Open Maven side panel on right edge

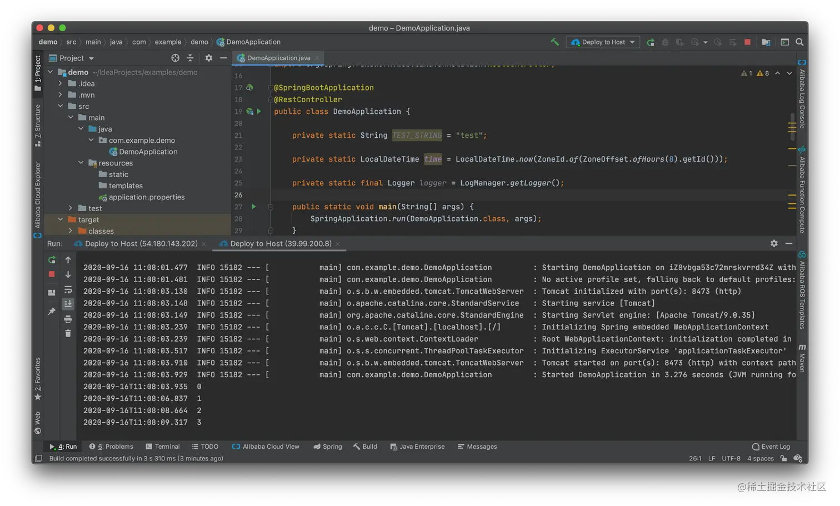(x=802, y=359)
